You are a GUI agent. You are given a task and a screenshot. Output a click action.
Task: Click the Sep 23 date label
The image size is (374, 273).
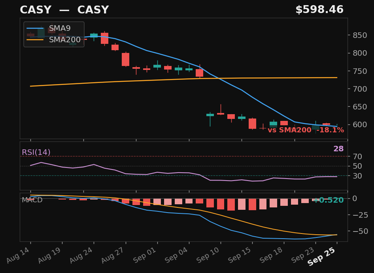(303, 255)
